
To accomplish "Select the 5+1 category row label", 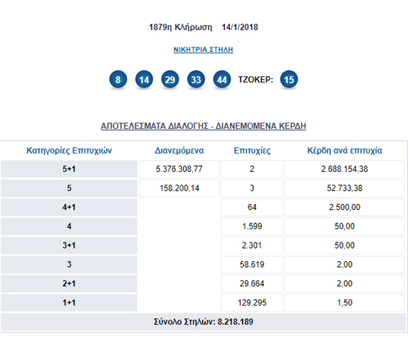I will [69, 169].
